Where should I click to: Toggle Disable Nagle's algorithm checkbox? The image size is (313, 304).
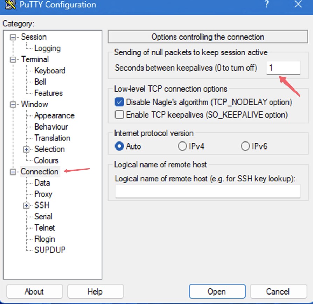pyautogui.click(x=119, y=102)
